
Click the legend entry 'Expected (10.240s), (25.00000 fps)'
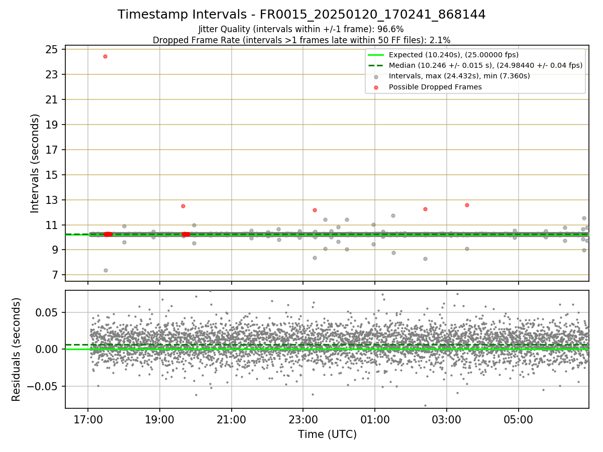[454, 55]
